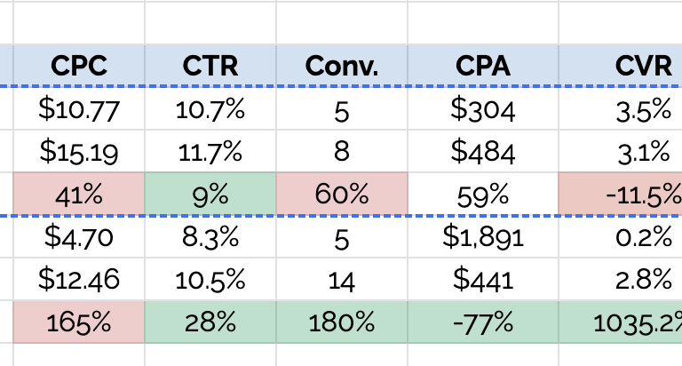Select the green -77% cell
Screen dimensions: 682x366
[483, 322]
